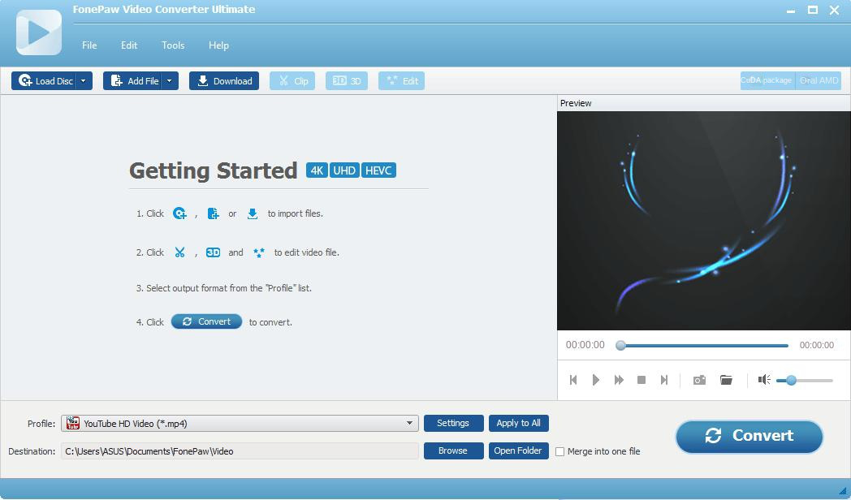Click Apply to All
This screenshot has height=500, width=851.
(x=519, y=423)
